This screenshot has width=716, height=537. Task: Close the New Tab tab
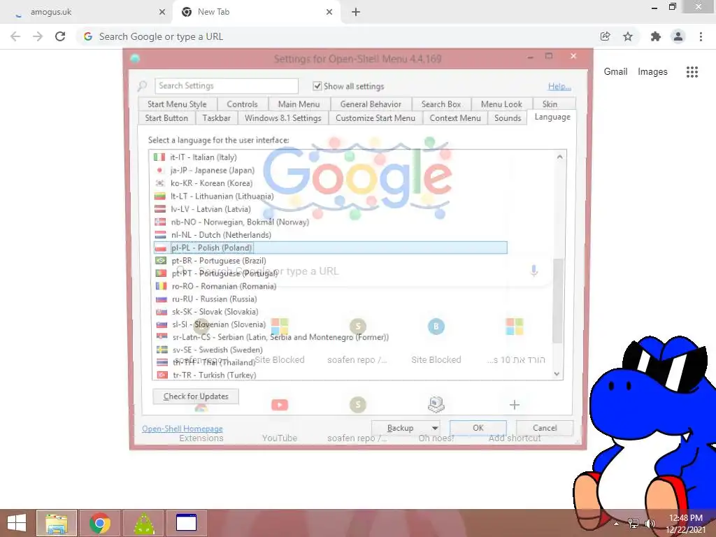(329, 12)
